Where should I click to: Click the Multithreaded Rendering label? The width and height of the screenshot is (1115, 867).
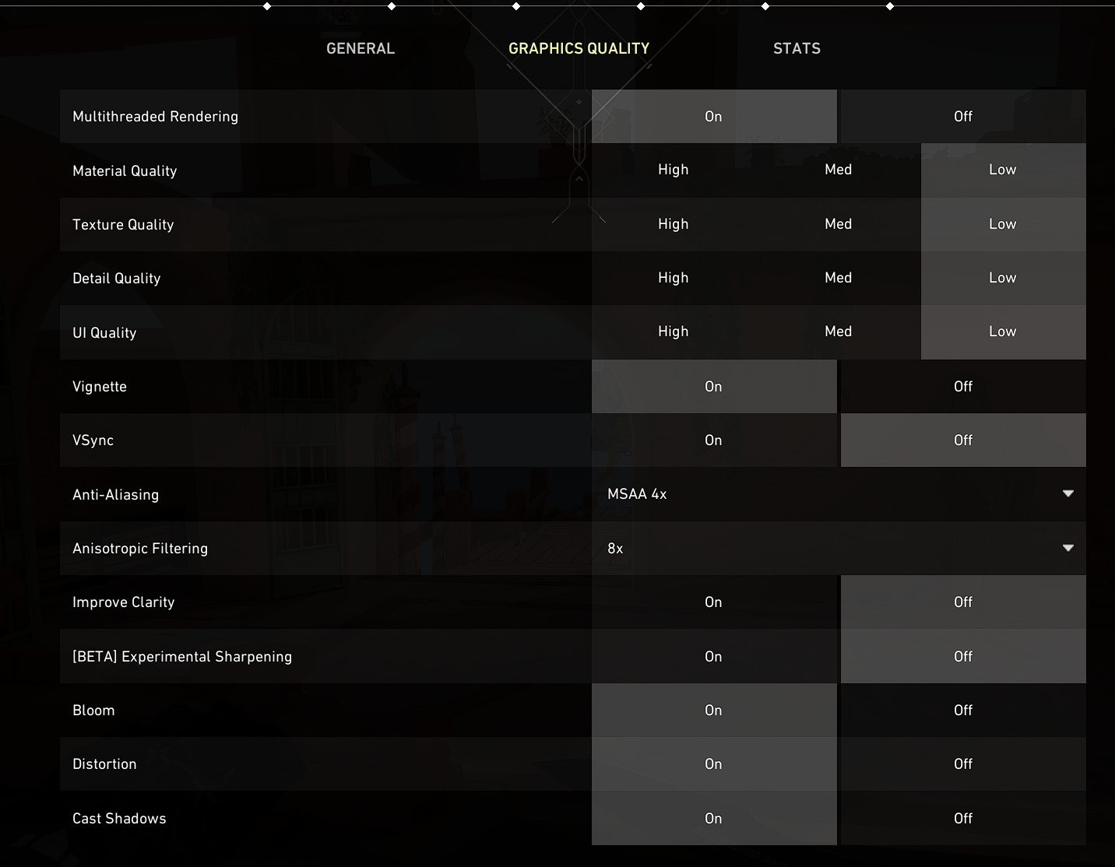click(x=156, y=117)
